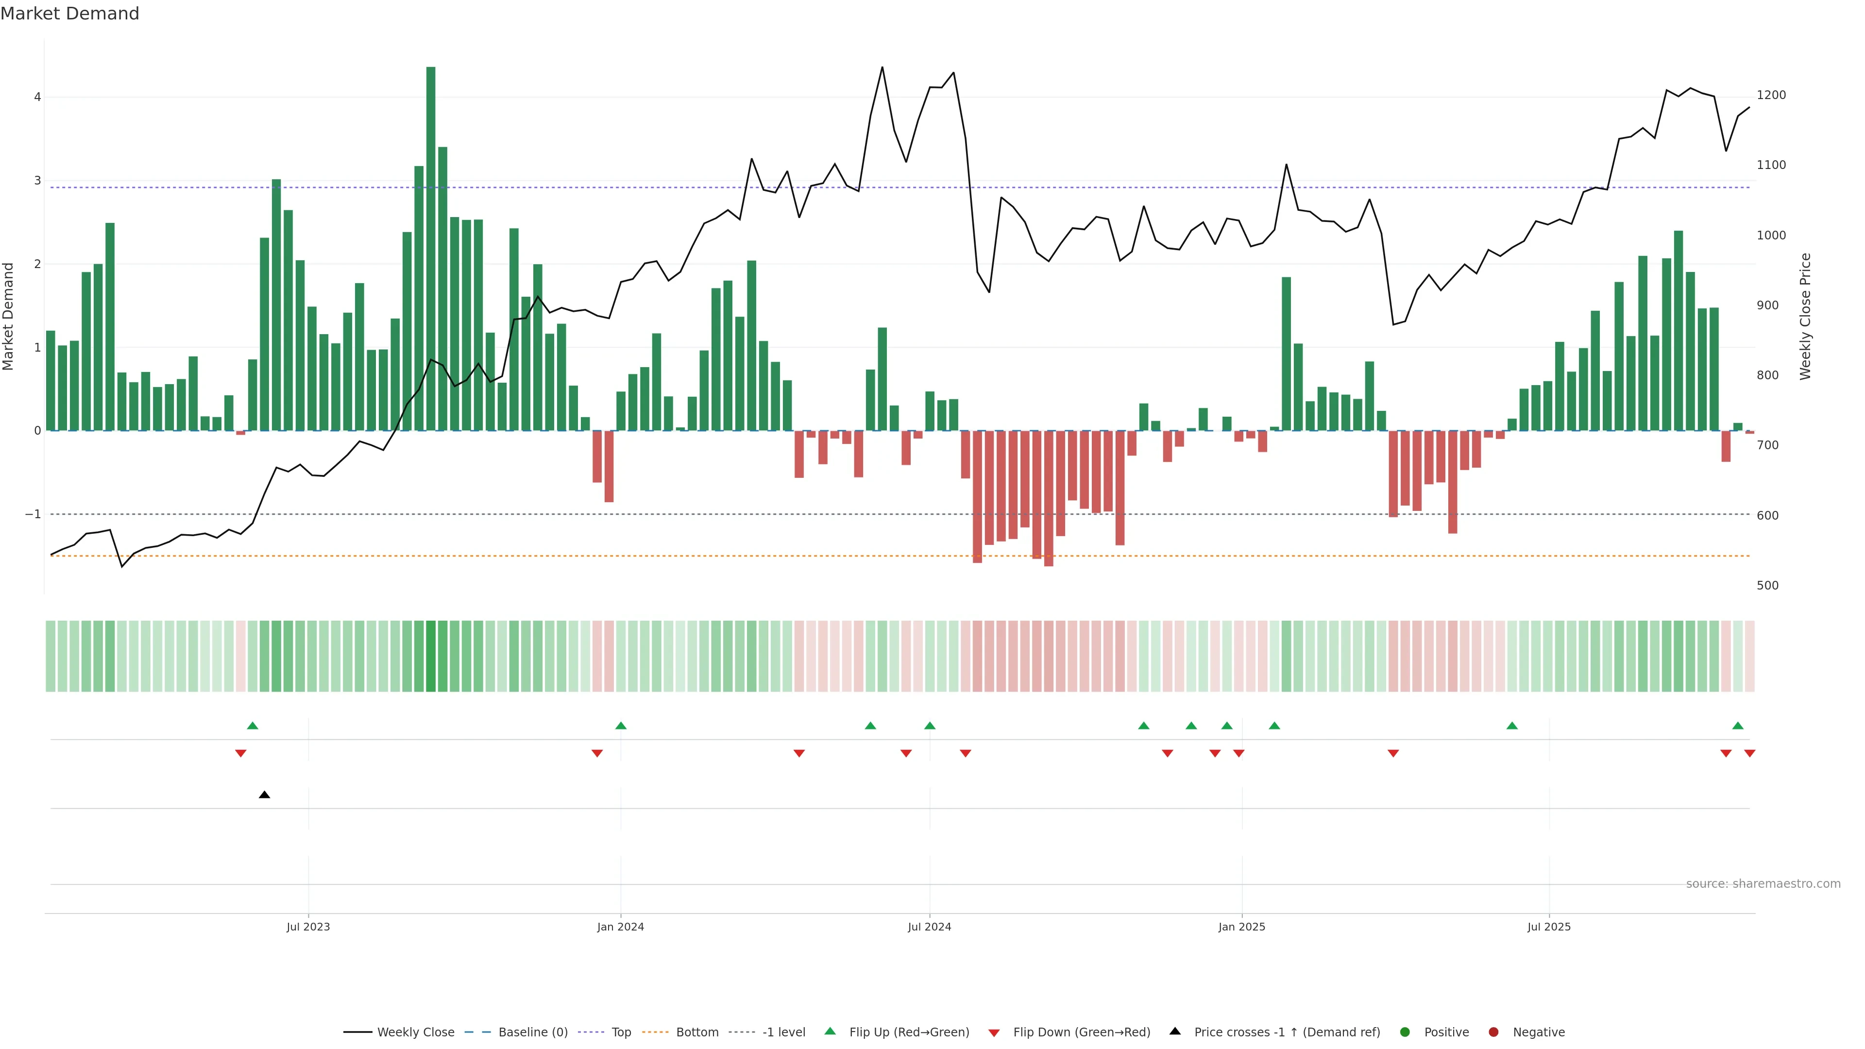Click the Weekly Close Price axis title

pyautogui.click(x=1806, y=316)
